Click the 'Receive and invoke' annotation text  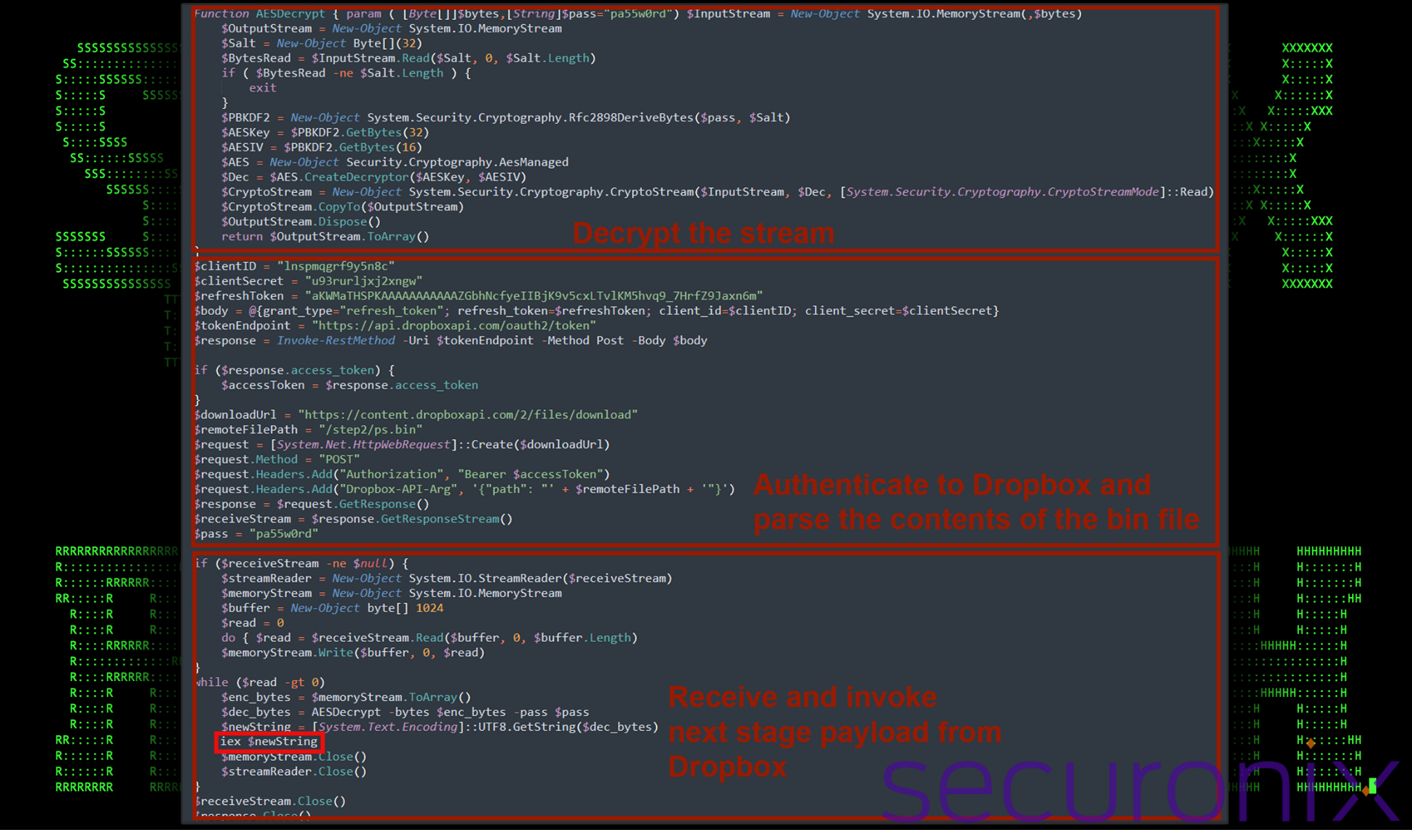click(x=802, y=698)
